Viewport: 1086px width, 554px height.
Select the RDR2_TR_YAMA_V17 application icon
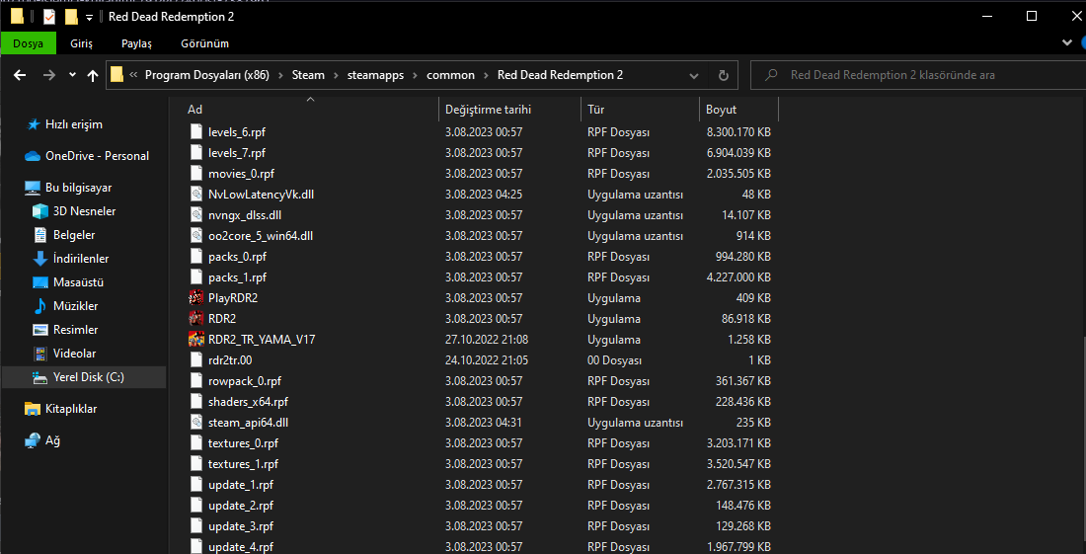(195, 339)
